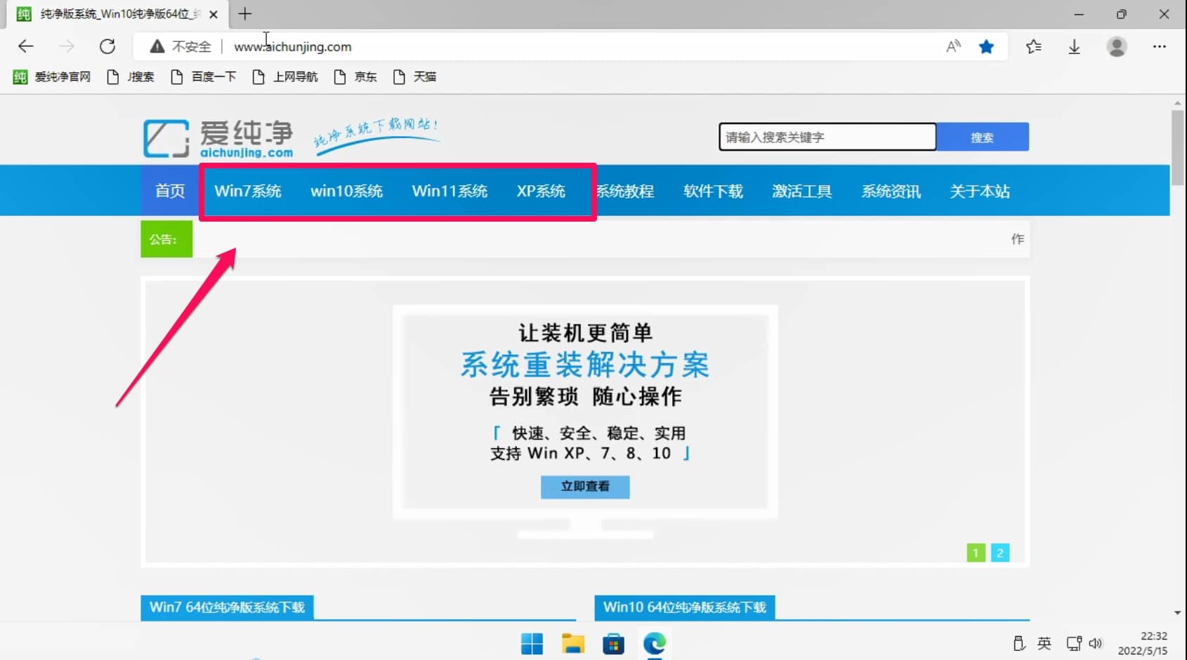1187x660 pixels.
Task: Click the search keyword input field
Action: click(826, 137)
